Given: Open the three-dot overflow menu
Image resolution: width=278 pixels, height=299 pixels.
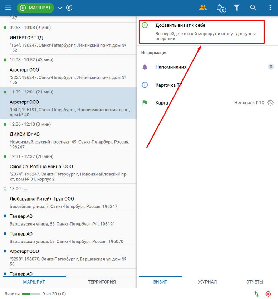Looking at the screenshot, I should click(270, 8).
